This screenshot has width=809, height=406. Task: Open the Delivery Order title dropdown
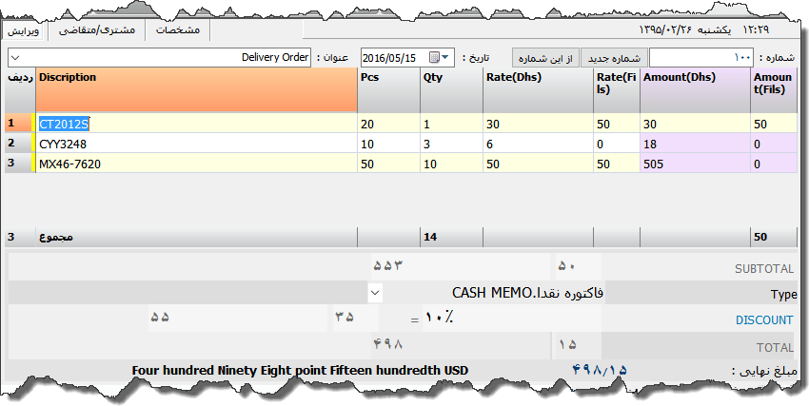[x=15, y=58]
